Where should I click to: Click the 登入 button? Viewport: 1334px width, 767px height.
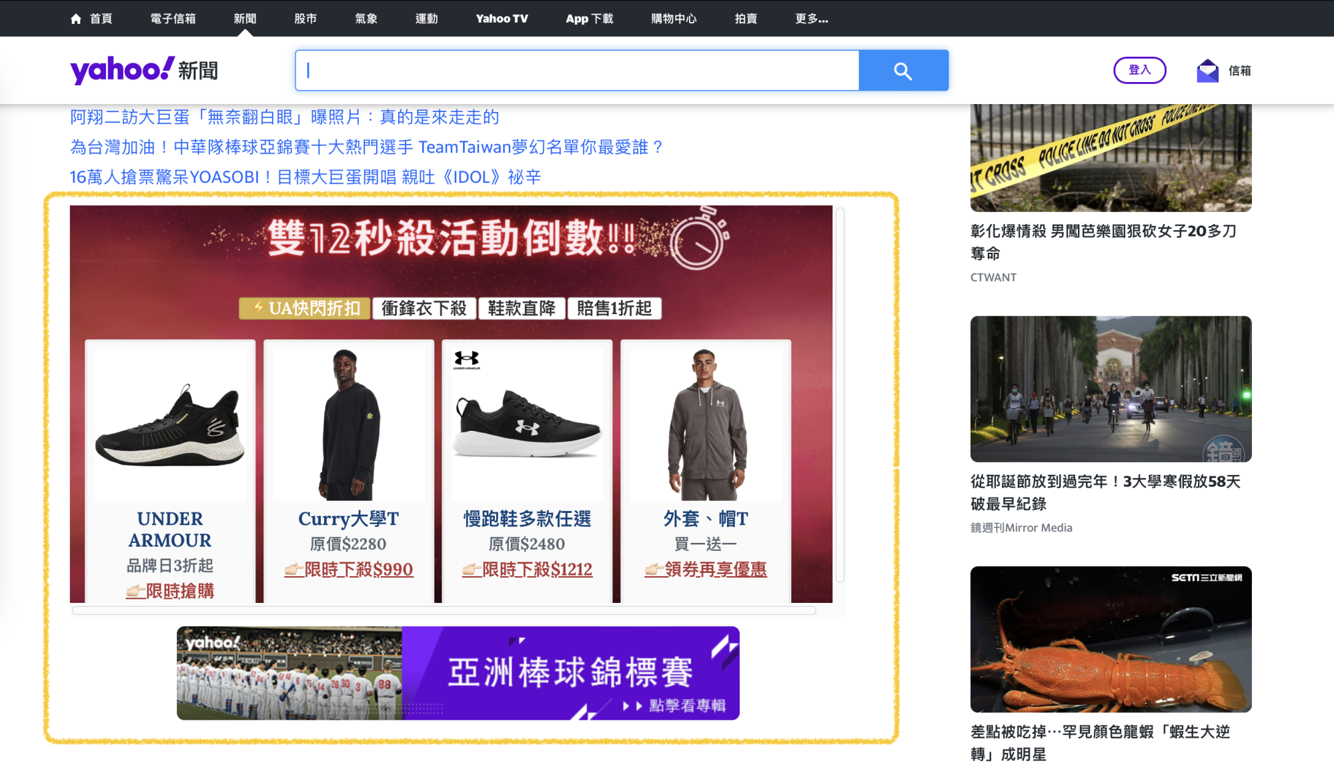coord(1140,69)
